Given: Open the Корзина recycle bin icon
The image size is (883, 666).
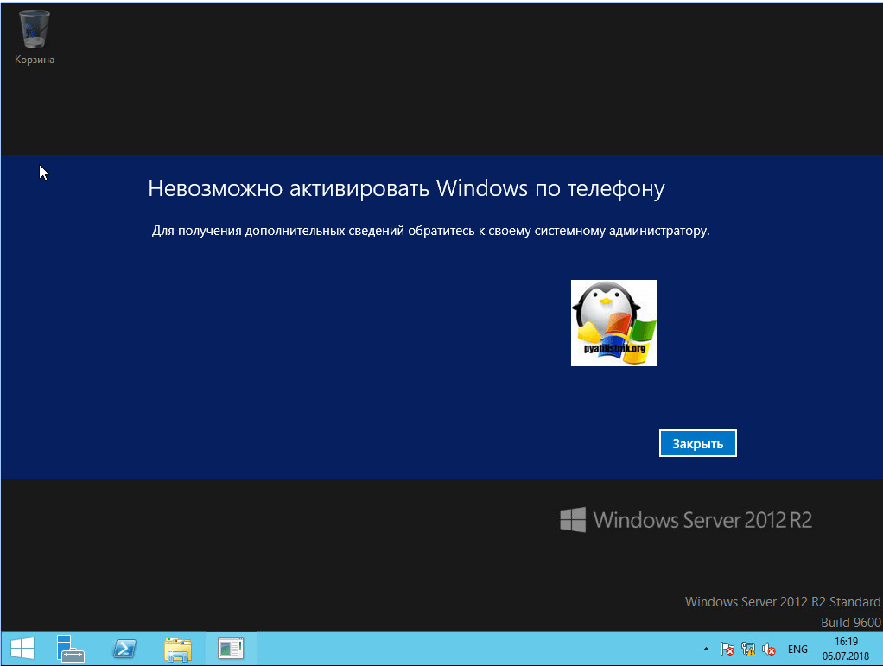Looking at the screenshot, I should [x=34, y=36].
